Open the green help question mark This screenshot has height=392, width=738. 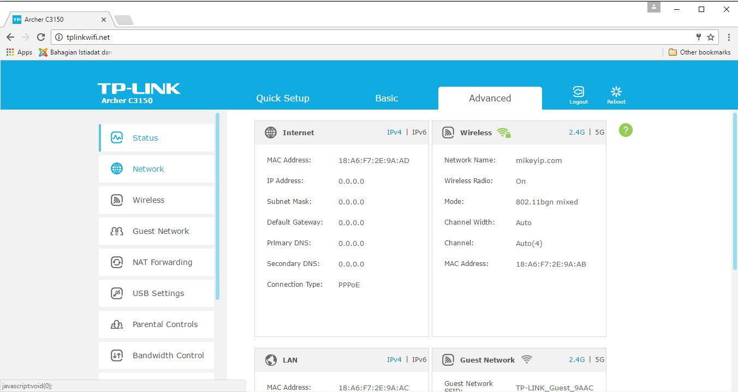[x=626, y=130]
